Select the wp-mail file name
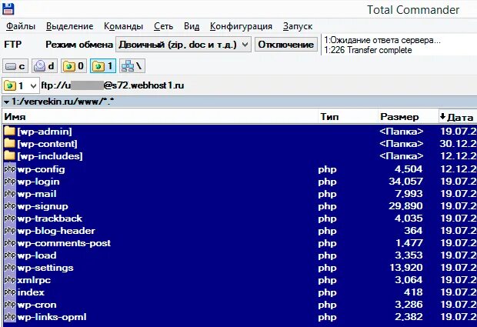Image resolution: width=477 pixels, height=327 pixels. coord(37,194)
